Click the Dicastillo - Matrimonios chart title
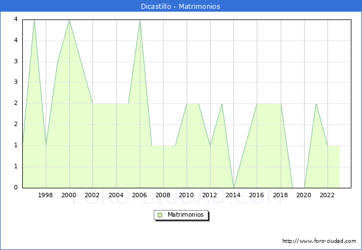The height and width of the screenshot is (250, 362). click(181, 7)
